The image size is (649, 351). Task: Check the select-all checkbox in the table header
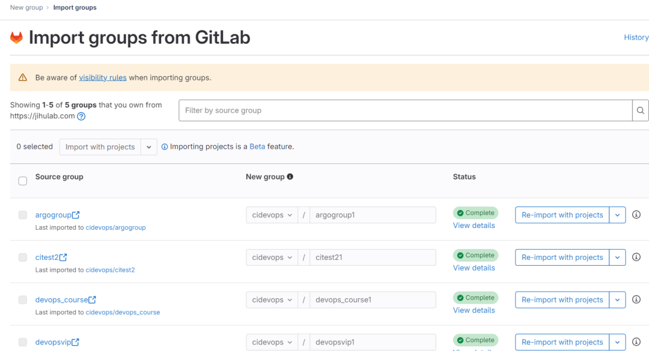click(22, 181)
